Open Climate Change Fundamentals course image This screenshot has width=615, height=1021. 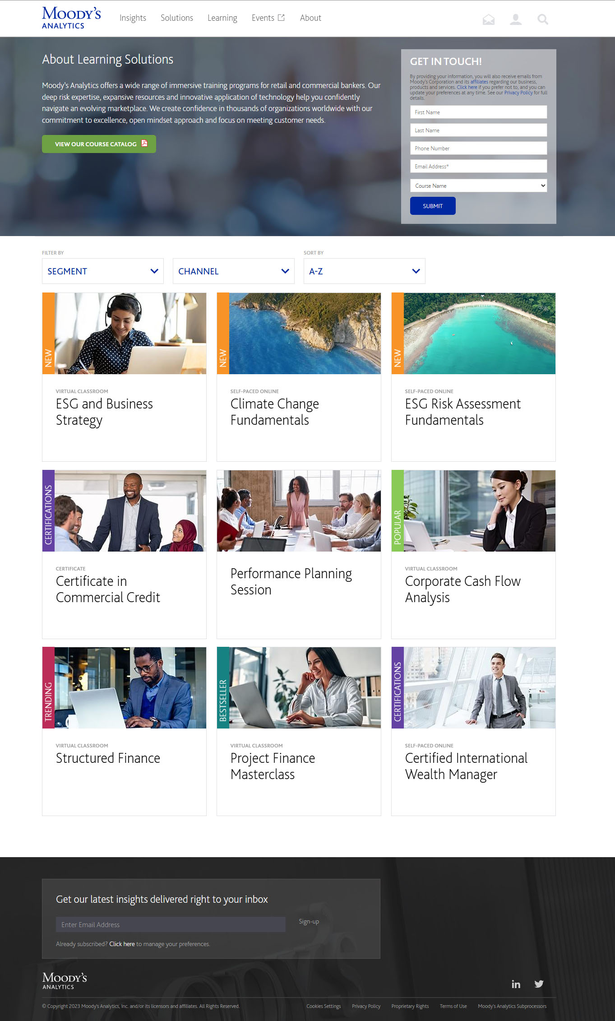(305, 334)
